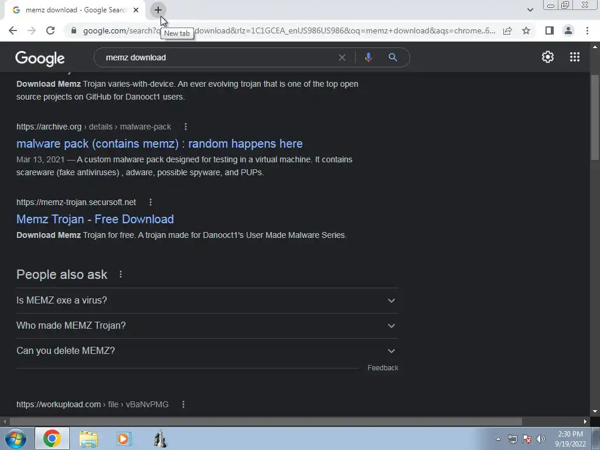
Task: Click the scroll down arrow
Action: [x=595, y=411]
